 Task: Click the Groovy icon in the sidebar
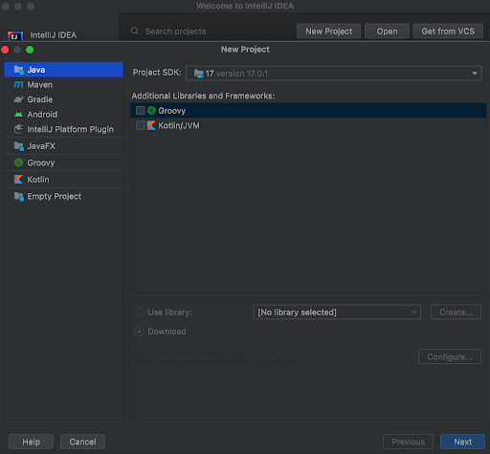(19, 162)
